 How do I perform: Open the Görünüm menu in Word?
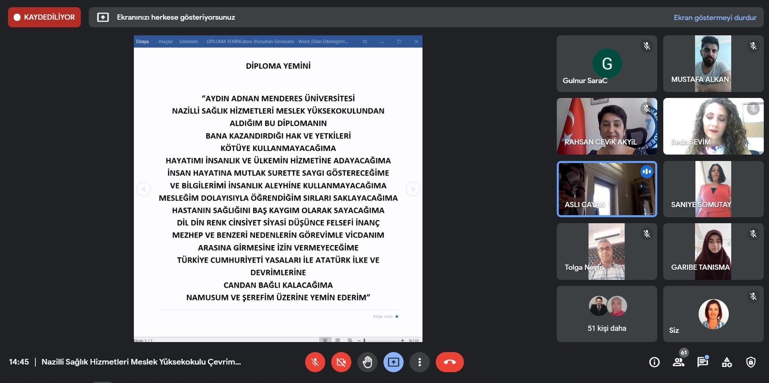click(189, 41)
